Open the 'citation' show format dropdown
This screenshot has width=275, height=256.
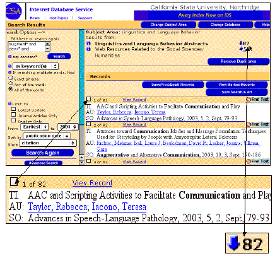48,143
